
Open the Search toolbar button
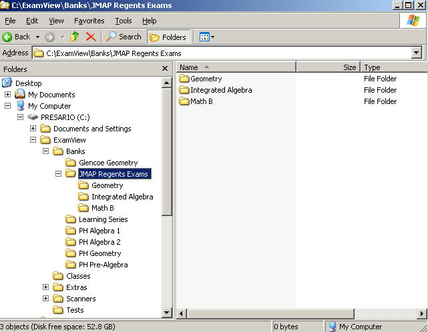[x=124, y=37]
